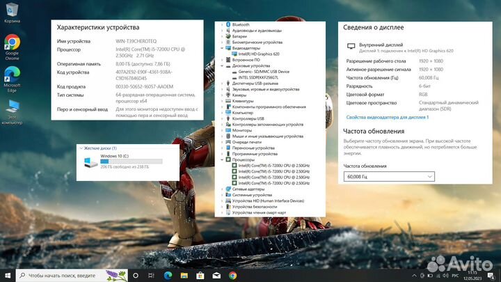Click the Intel(R) HD Graphics 620 device
The width and height of the screenshot is (501, 282).
(x=259, y=54)
